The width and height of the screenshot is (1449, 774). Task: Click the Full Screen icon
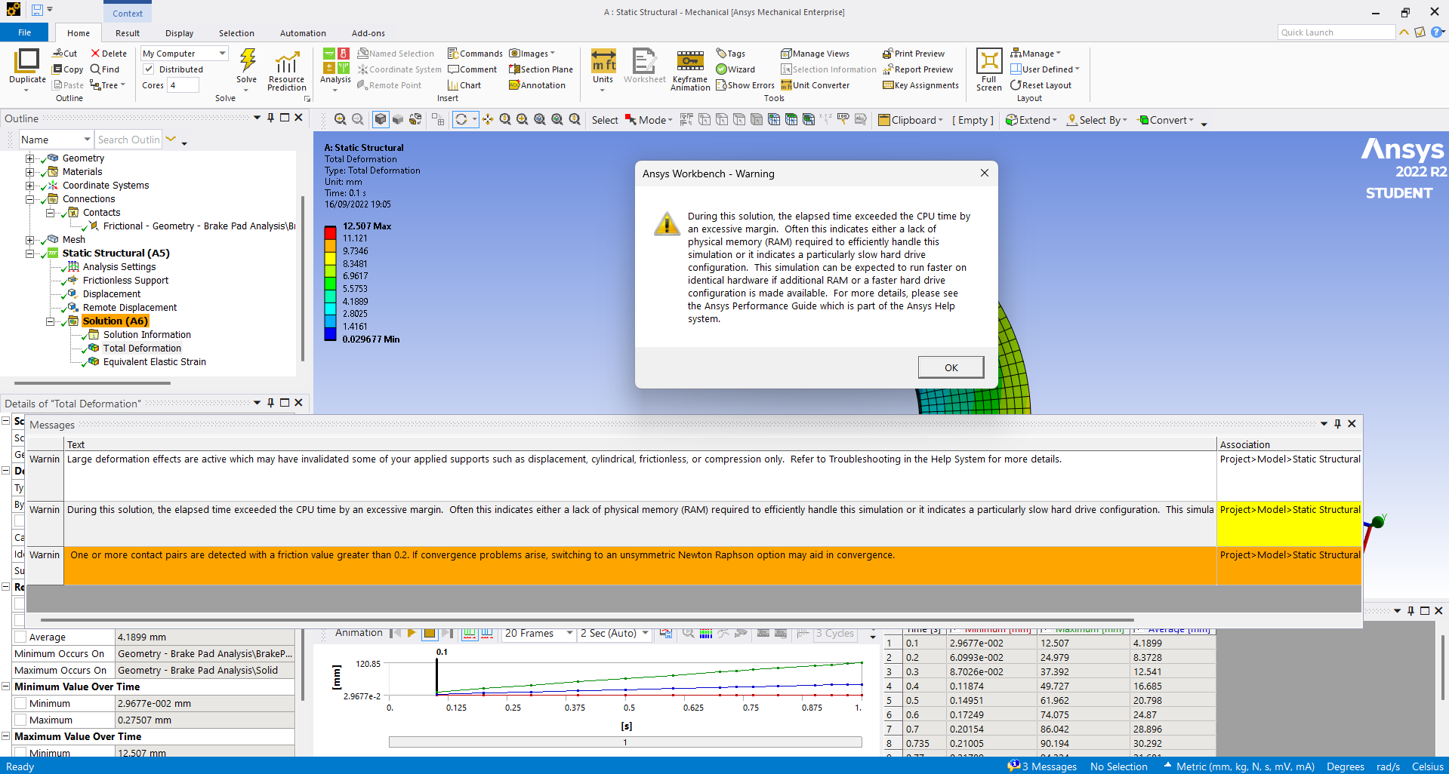point(988,60)
